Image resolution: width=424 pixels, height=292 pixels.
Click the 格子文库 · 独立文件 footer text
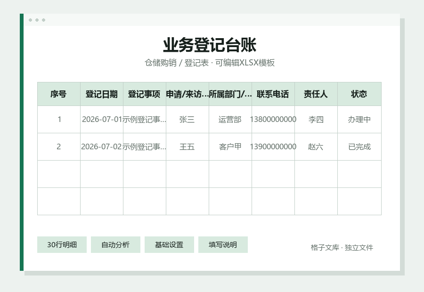pyautogui.click(x=342, y=247)
